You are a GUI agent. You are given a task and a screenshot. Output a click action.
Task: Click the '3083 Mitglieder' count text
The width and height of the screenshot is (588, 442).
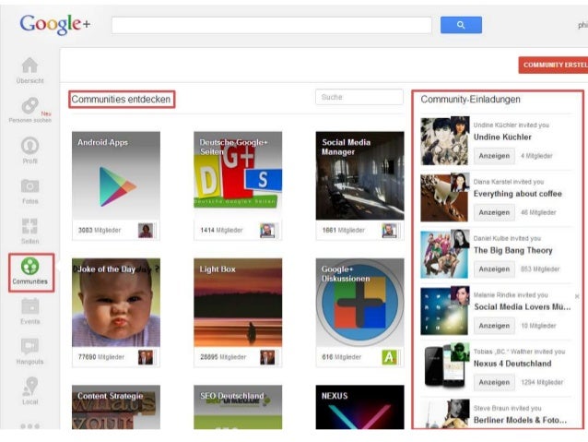click(x=100, y=230)
